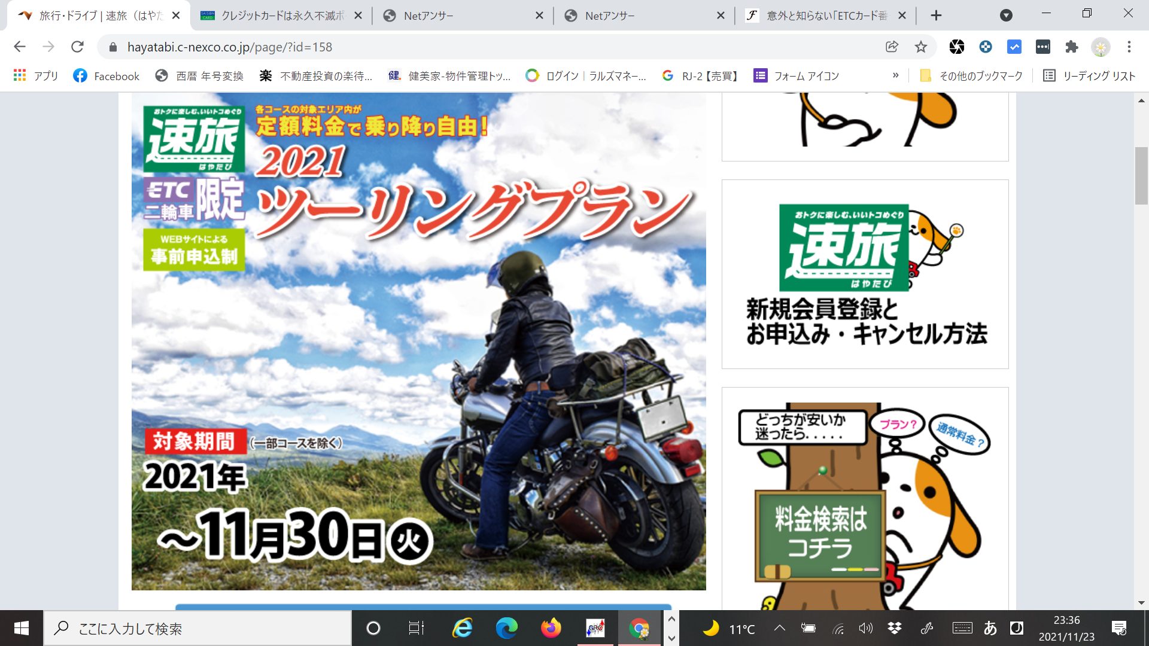Open Chrome tab search dropdown

pyautogui.click(x=1006, y=16)
